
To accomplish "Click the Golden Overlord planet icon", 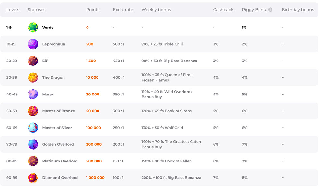I will click(x=33, y=144).
